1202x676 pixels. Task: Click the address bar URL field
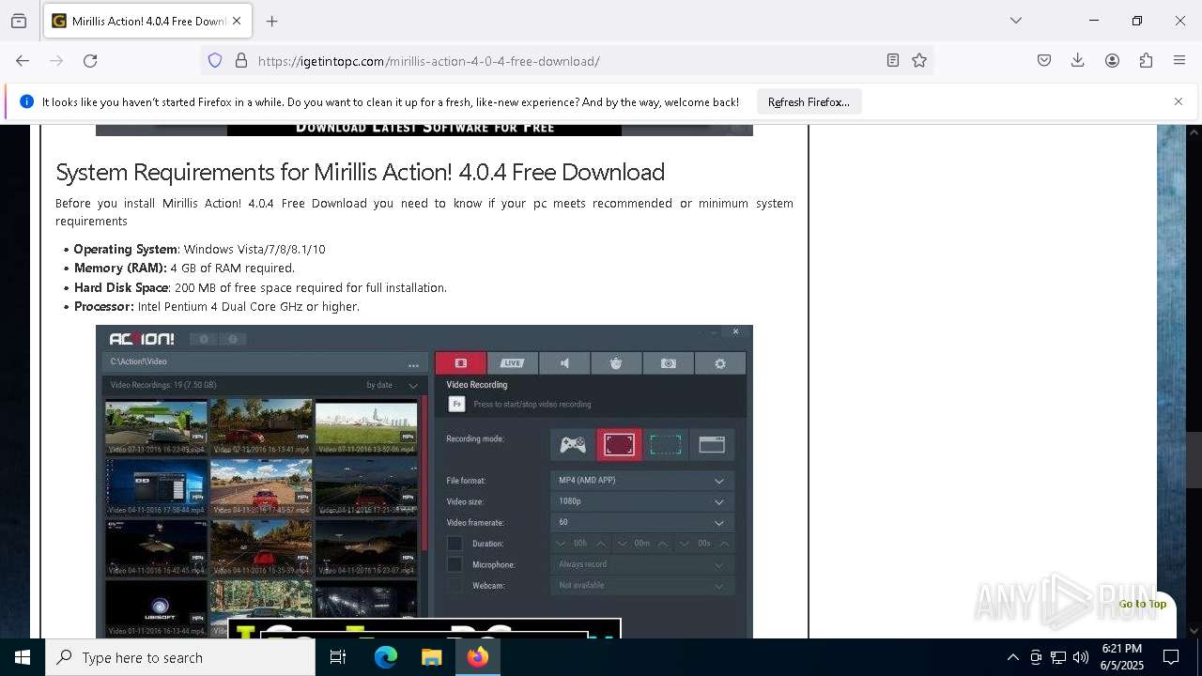tap(567, 61)
